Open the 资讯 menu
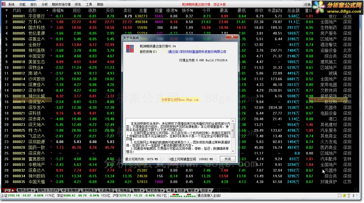Screen dimensions: 364x203 pyautogui.click(x=78, y=4)
